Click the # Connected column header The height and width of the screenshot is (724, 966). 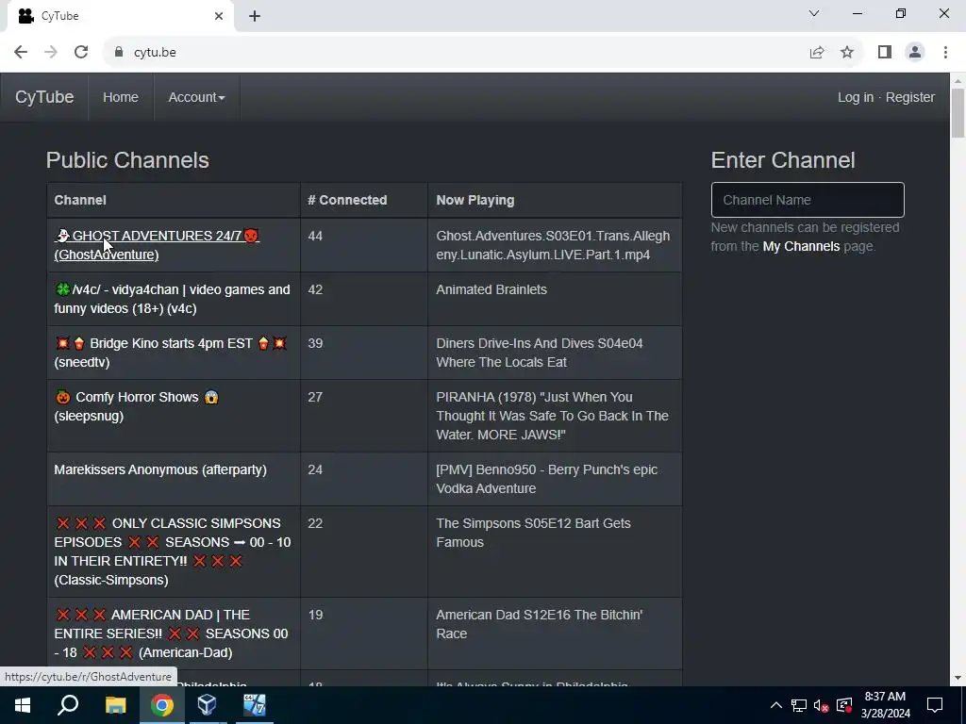pyautogui.click(x=347, y=200)
